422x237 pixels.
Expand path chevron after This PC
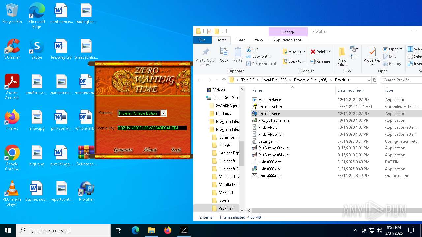258,80
